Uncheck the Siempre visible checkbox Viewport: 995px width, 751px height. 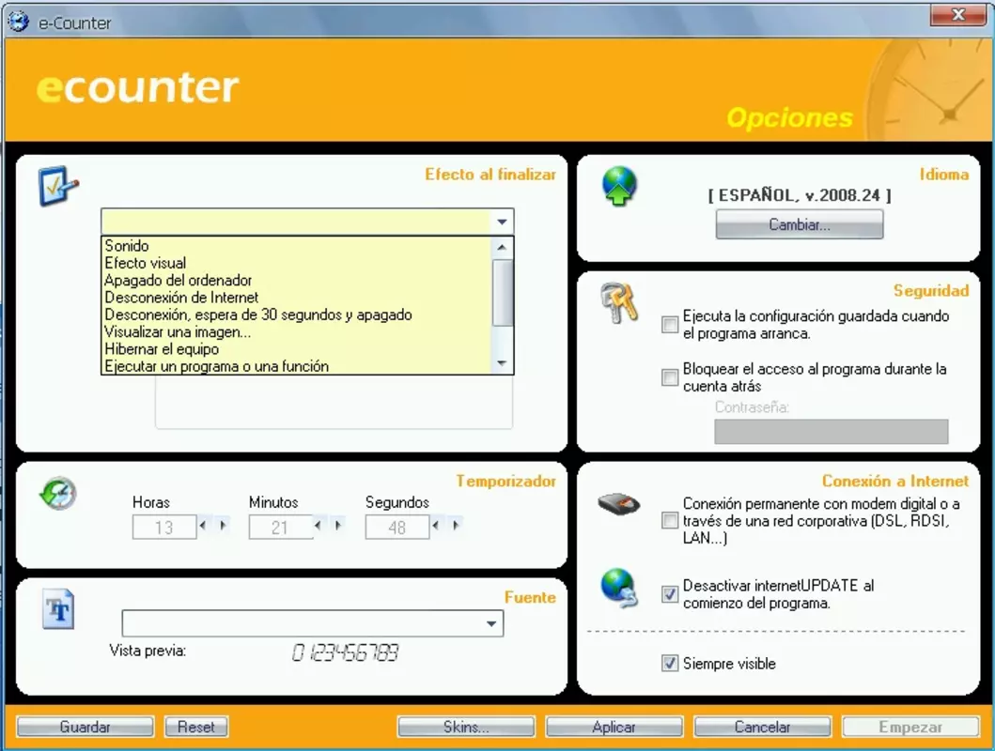tap(670, 663)
